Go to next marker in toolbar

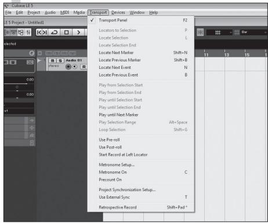point(45,32)
